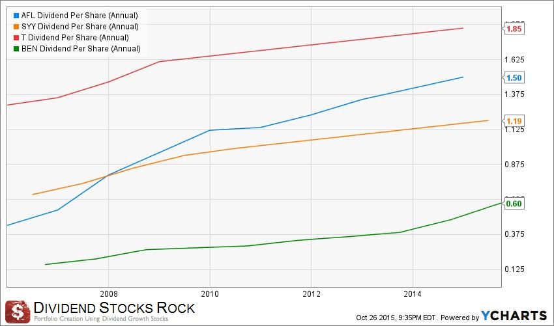
Task: Click the green 0.60 end value tag
Action: click(x=514, y=204)
